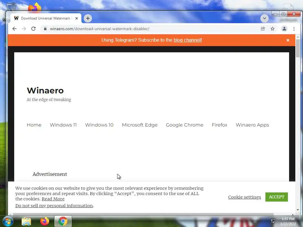The image size is (303, 227).
Task: Follow the blog channel link
Action: (188, 40)
